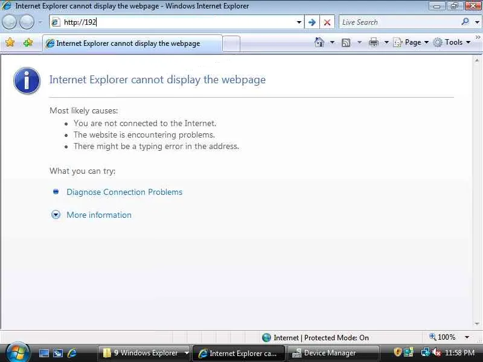
Task: Click the RSS Feeds icon
Action: pos(346,42)
